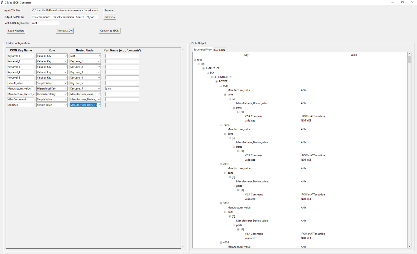This screenshot has width=417, height=254.
Task: Collapse the 0DB tree node
Action: (x=221, y=85)
